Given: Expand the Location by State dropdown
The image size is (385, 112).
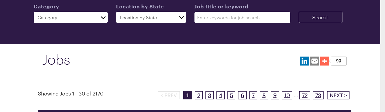Looking at the screenshot, I should coord(151,18).
